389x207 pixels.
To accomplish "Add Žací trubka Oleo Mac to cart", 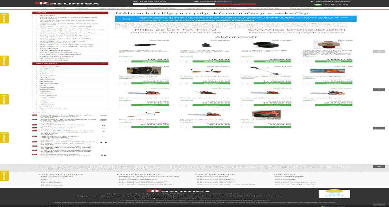I will pos(272,61).
